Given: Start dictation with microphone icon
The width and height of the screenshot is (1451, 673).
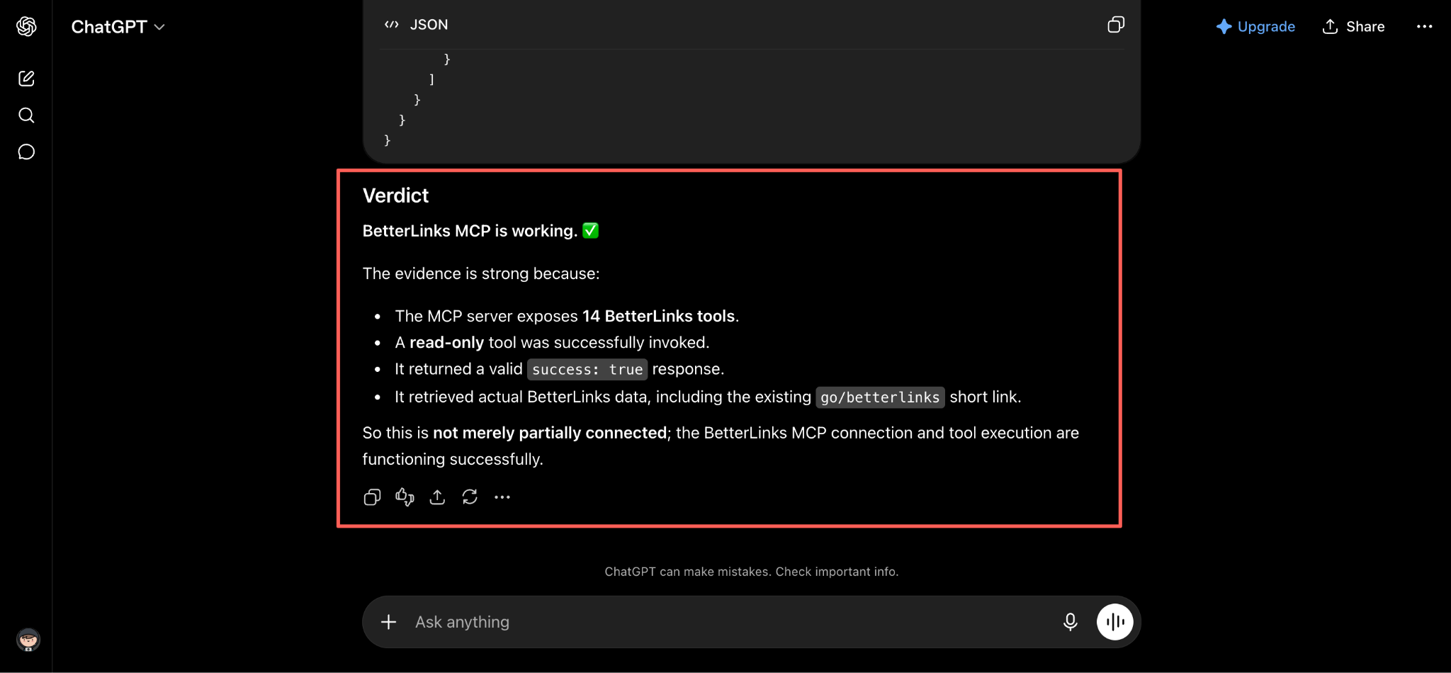Looking at the screenshot, I should [1070, 622].
